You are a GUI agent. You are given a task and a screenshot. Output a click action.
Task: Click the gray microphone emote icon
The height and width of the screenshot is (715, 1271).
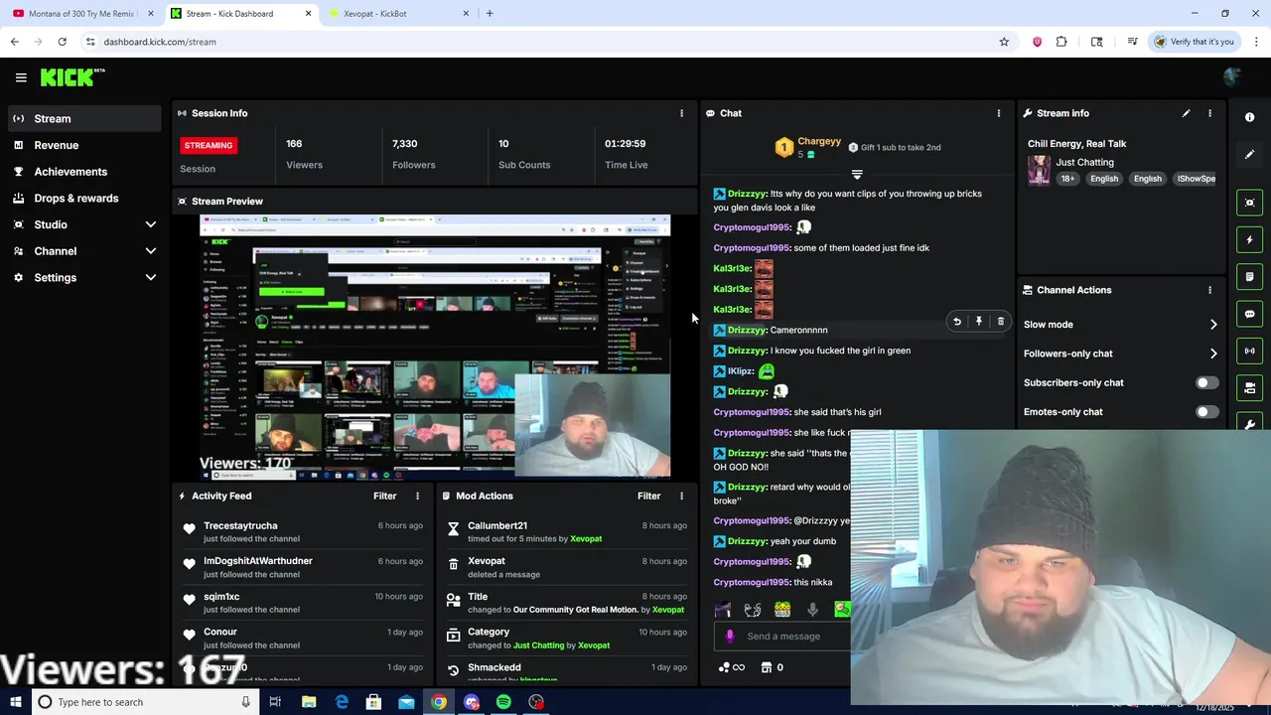pyautogui.click(x=812, y=610)
